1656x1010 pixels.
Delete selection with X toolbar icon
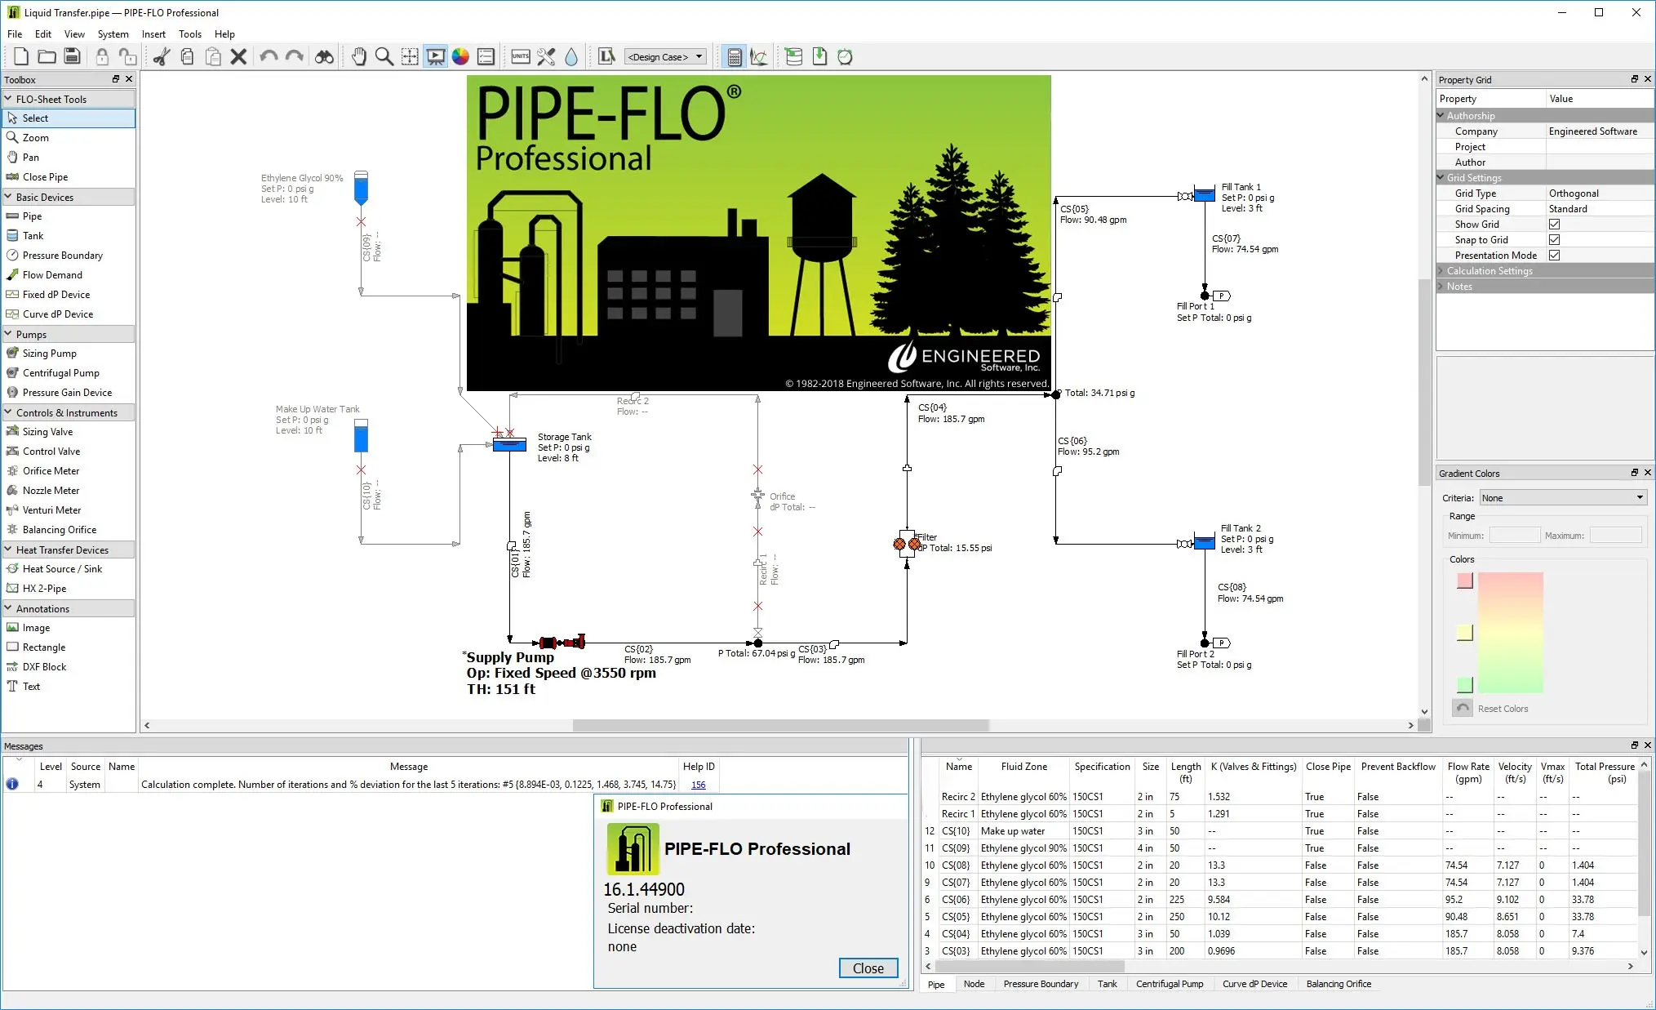pyautogui.click(x=238, y=56)
